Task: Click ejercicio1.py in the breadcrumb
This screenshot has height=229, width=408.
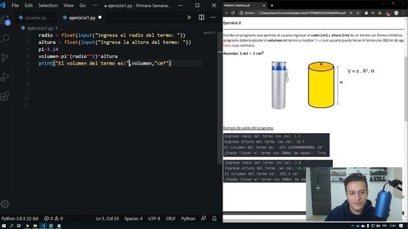Action: click(x=40, y=28)
